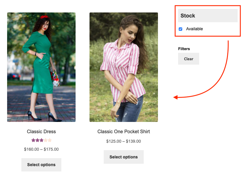Follow the Classic One Pocket Shirt title link
Image resolution: width=243 pixels, height=178 pixels.
coord(124,131)
